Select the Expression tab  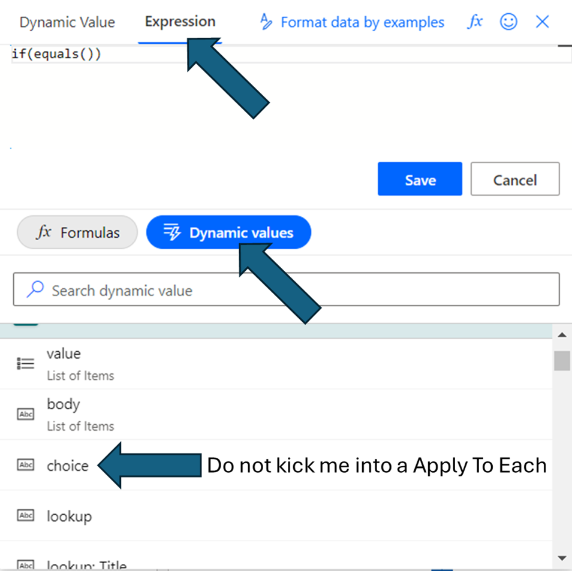[180, 22]
